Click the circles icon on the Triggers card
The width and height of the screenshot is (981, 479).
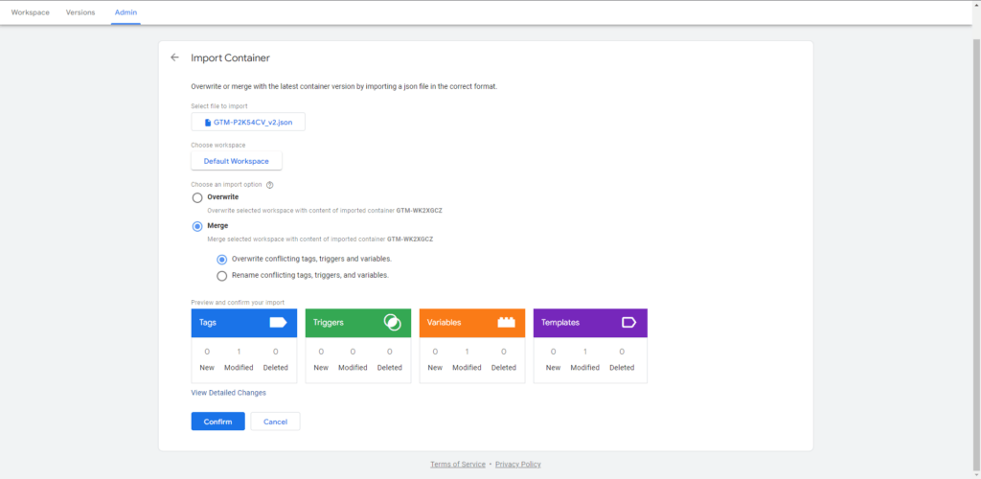392,323
